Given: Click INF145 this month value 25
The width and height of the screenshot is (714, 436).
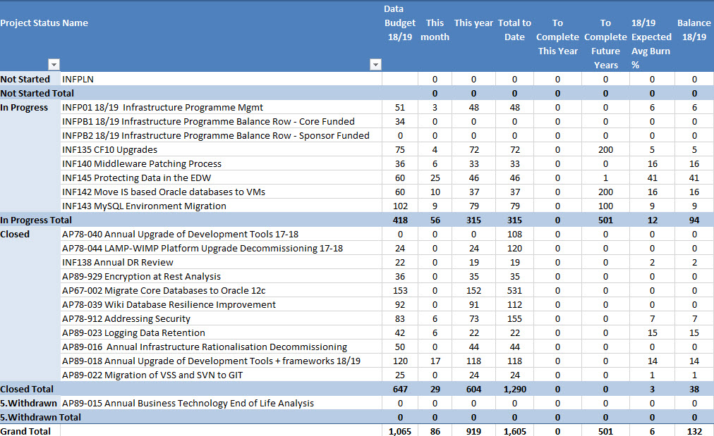Looking at the screenshot, I should click(x=435, y=177).
